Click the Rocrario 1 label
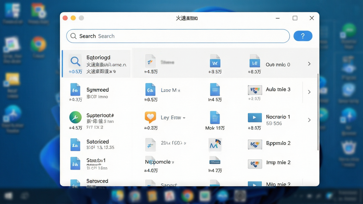 pos(278,117)
